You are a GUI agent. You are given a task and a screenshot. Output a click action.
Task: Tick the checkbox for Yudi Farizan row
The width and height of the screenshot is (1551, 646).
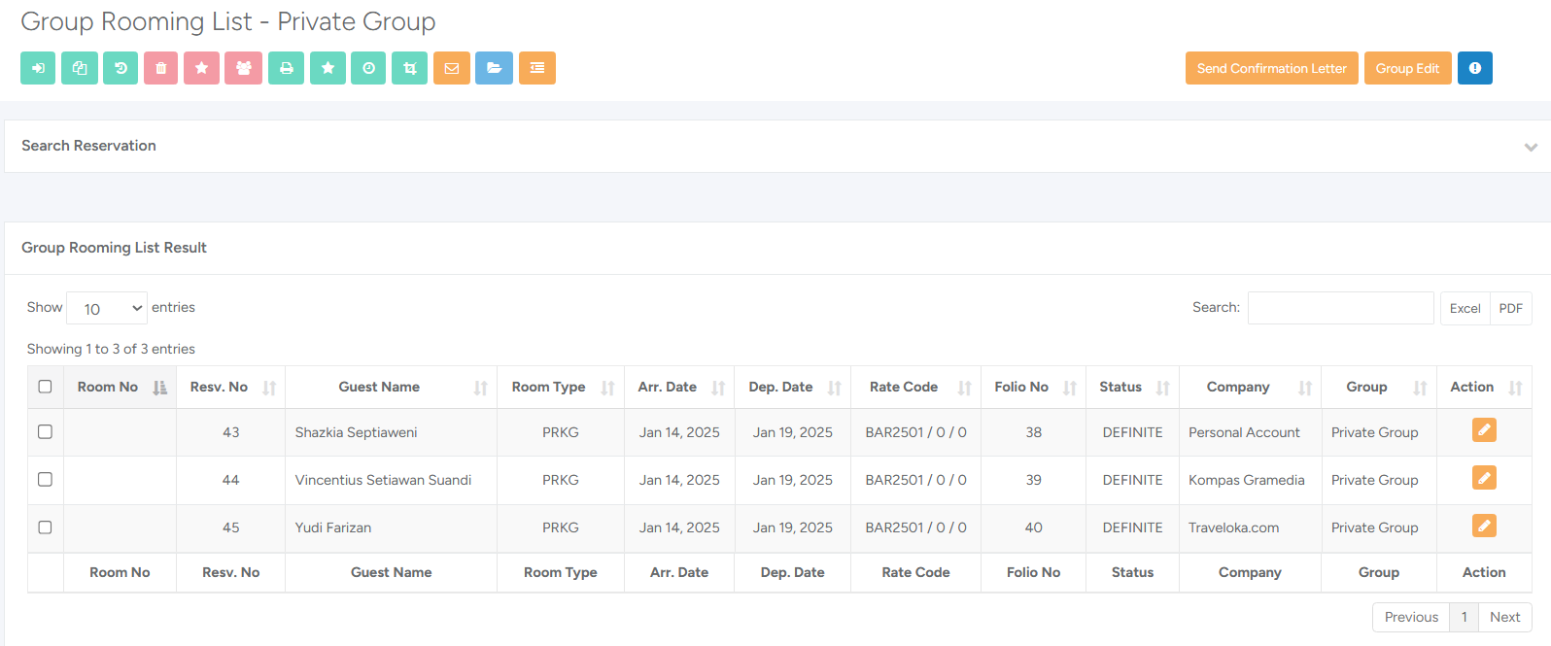pos(45,527)
